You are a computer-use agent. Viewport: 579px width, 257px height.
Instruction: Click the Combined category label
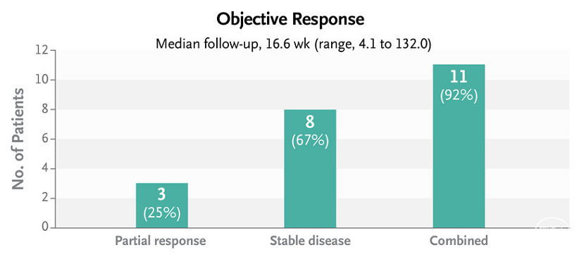459,241
